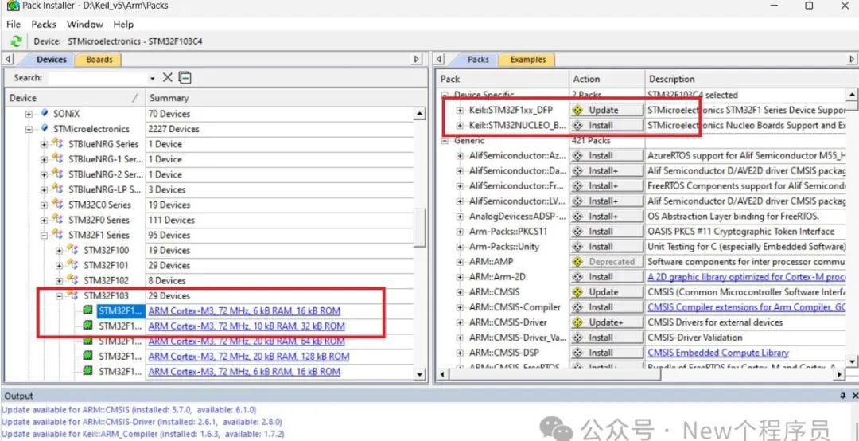Screen dimensions: 859x441
Task: Click the STM32C0 Series family icon
Action: (57, 204)
